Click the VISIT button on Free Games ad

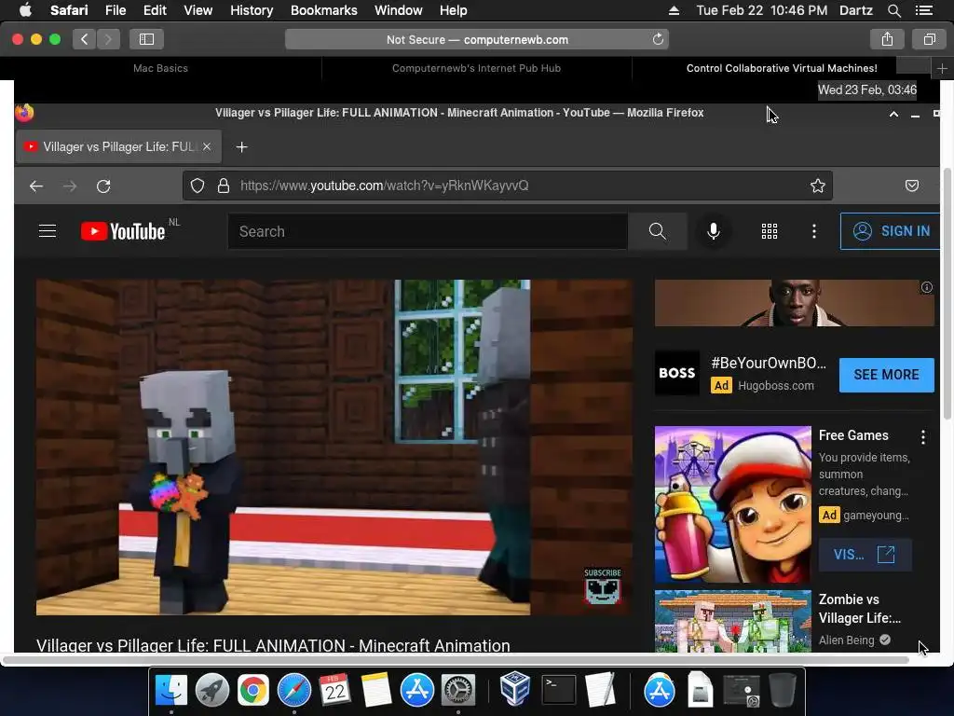coord(865,555)
